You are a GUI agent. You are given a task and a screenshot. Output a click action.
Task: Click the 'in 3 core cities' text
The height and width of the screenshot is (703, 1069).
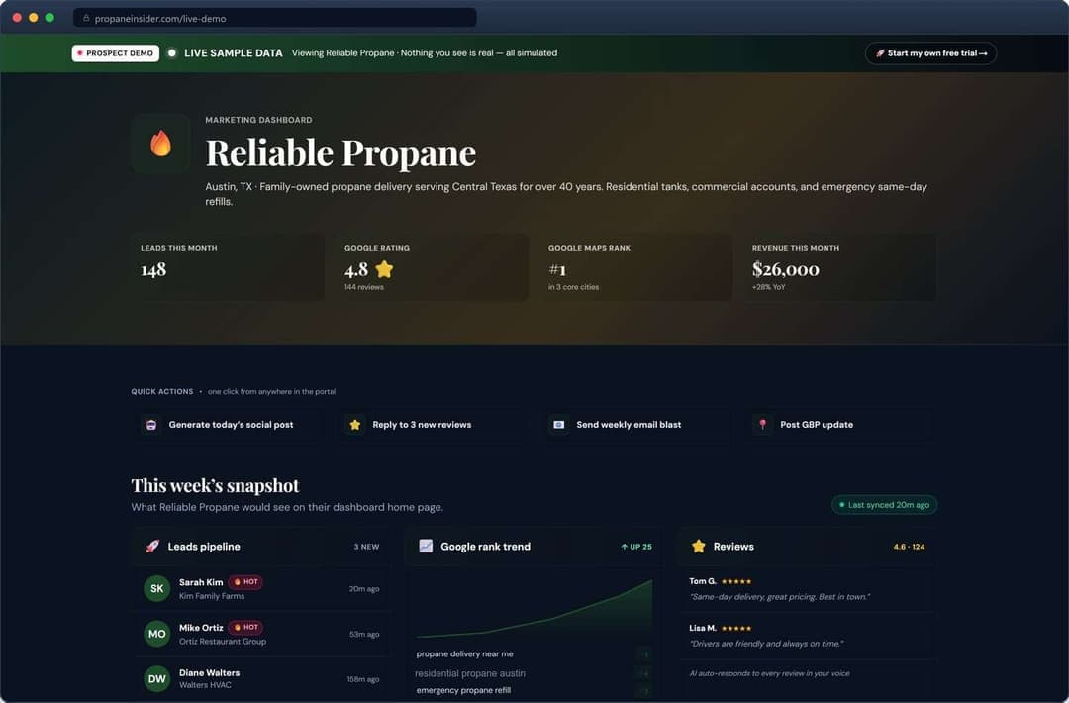tap(573, 287)
